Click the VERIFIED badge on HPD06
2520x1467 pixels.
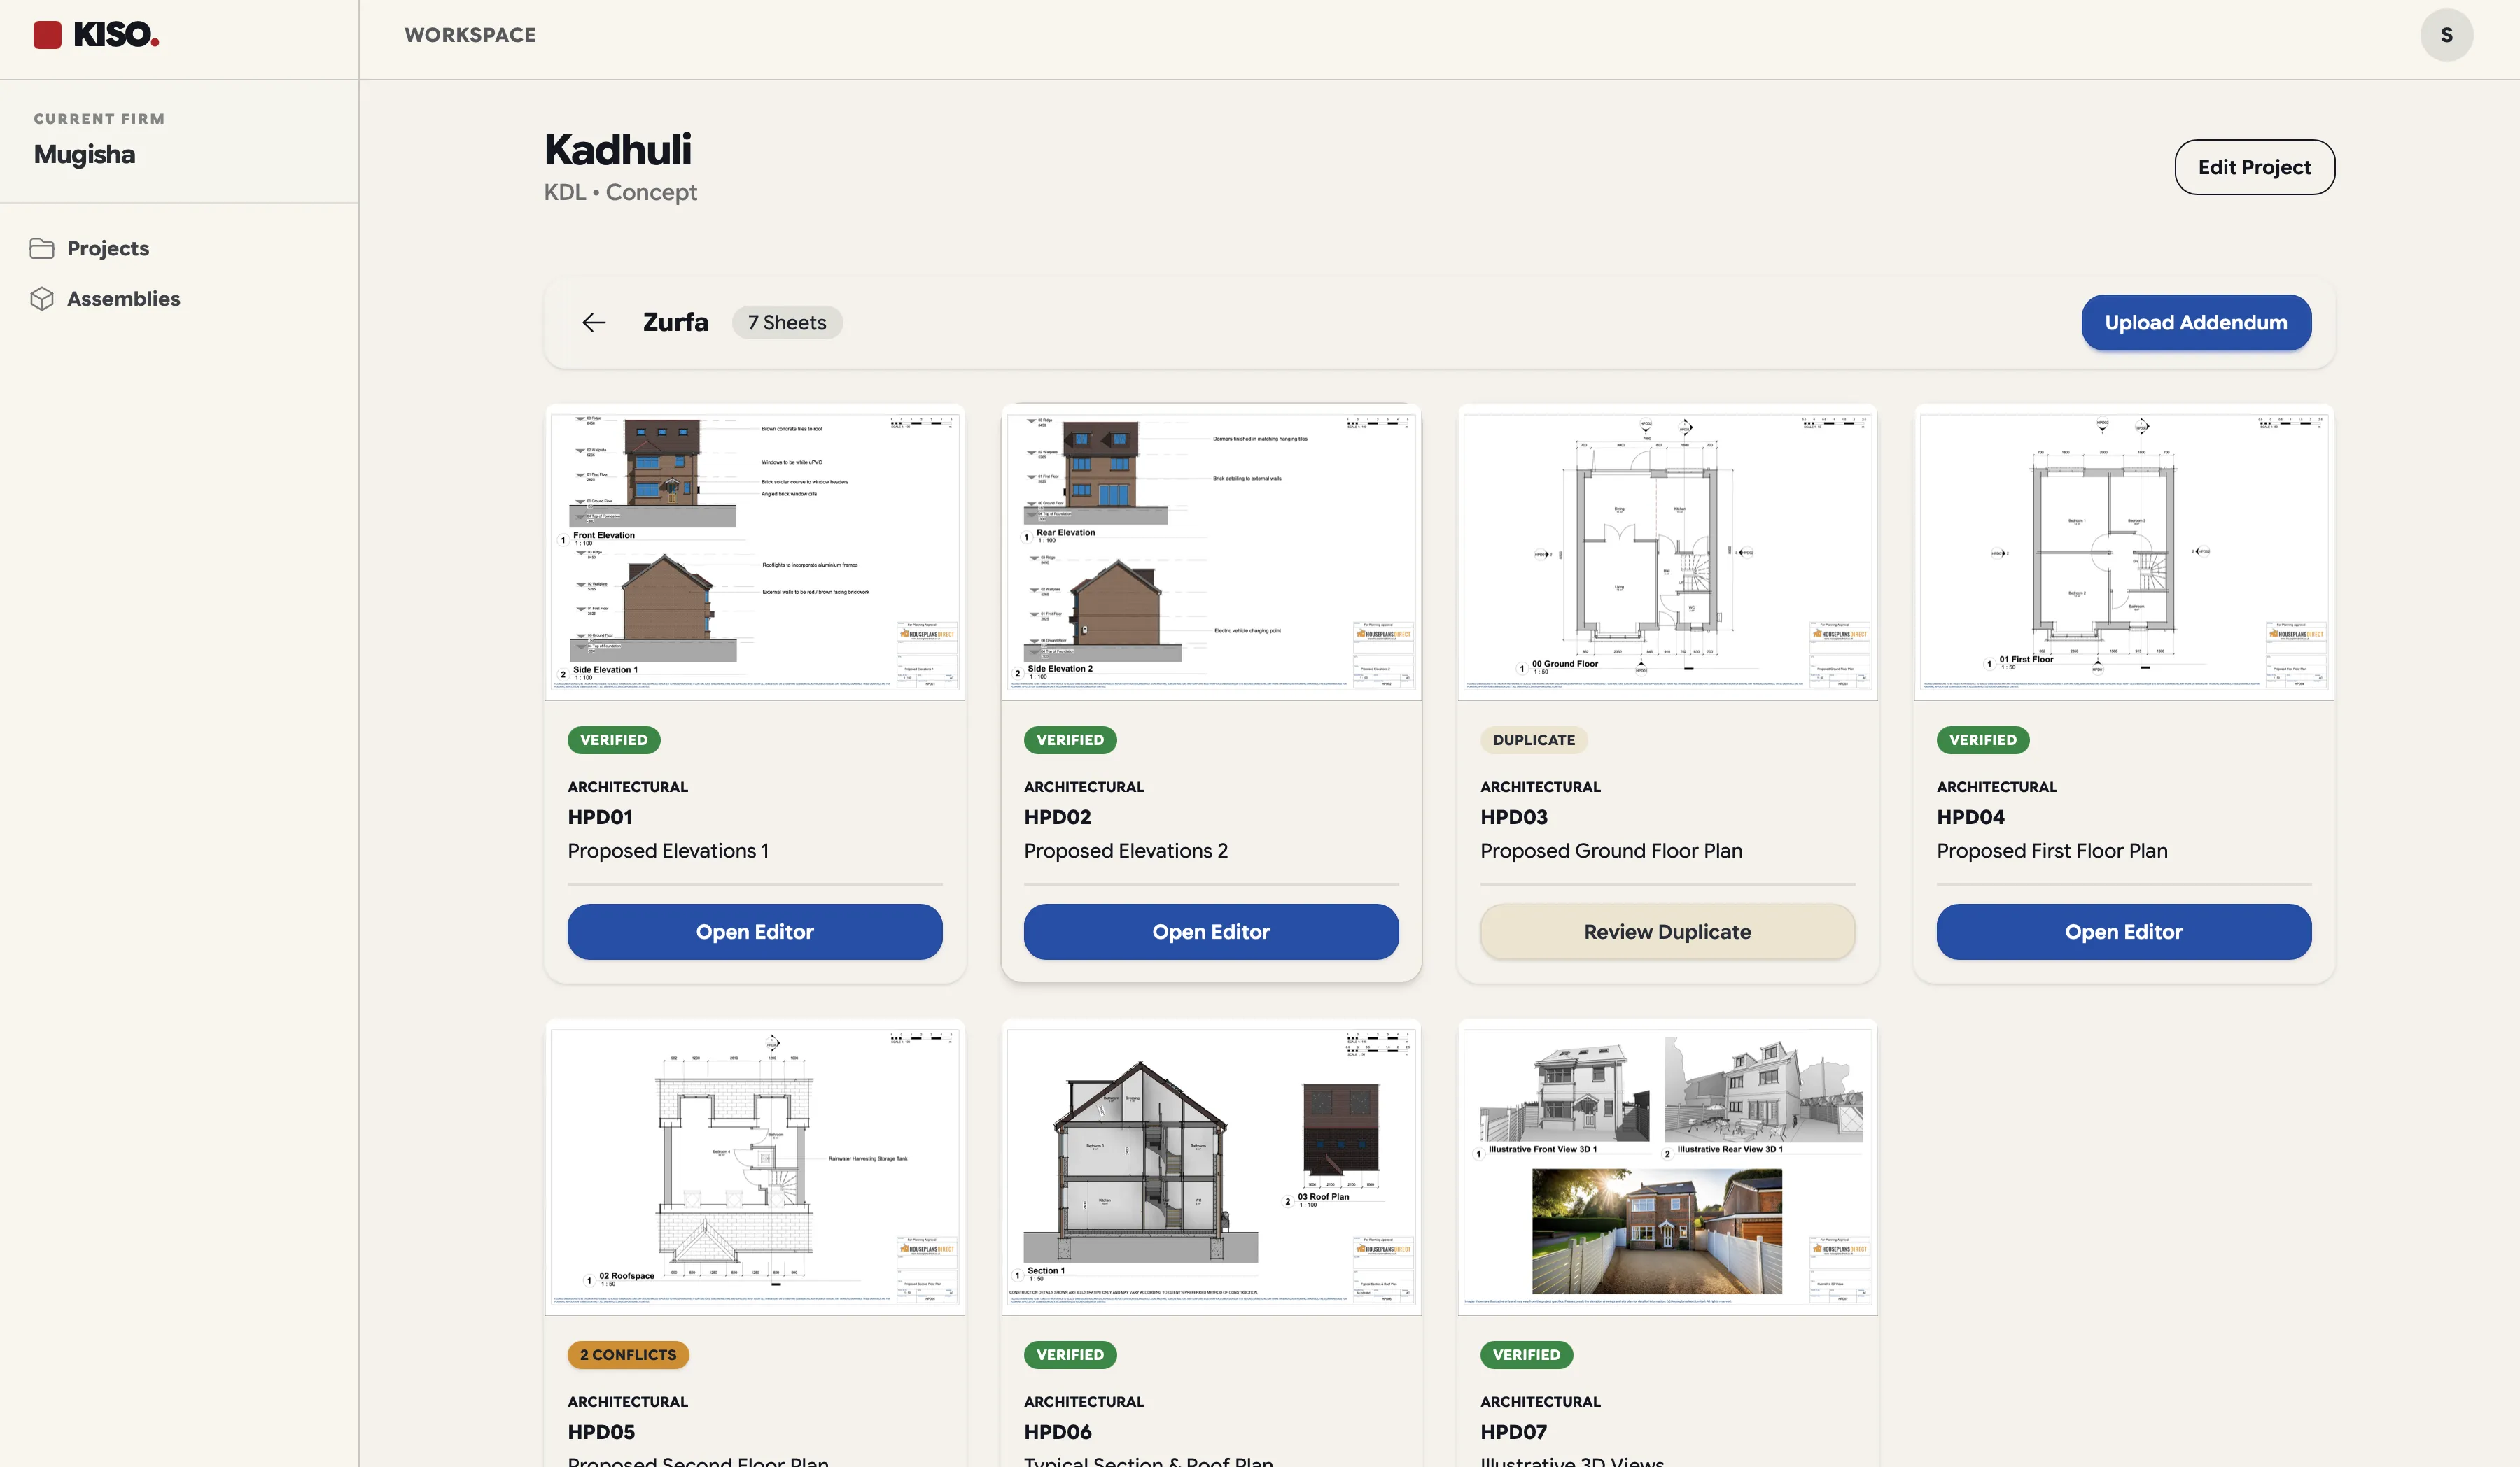click(1070, 1355)
